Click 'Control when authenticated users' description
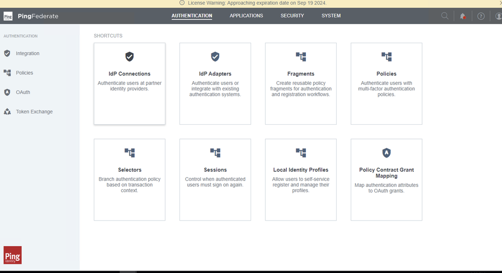Image resolution: width=502 pixels, height=273 pixels. (215, 182)
